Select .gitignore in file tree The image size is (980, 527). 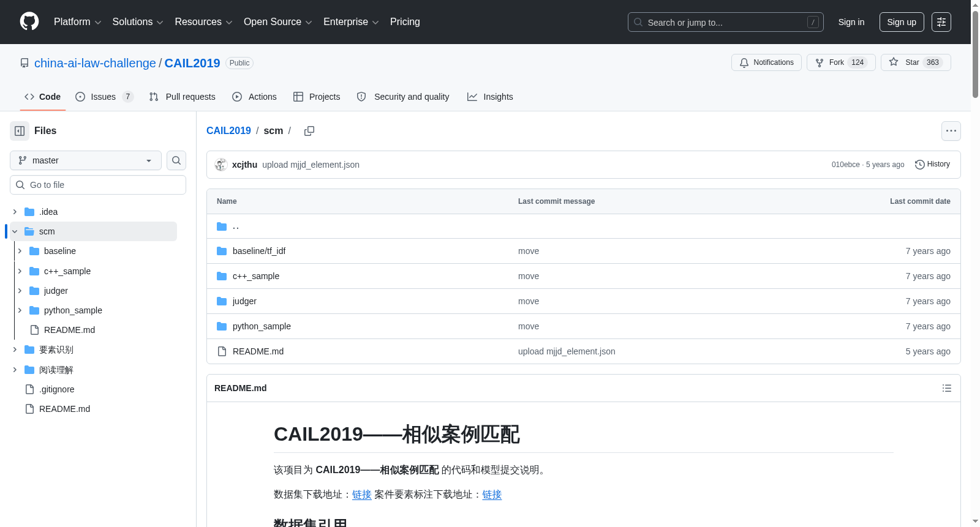56,389
